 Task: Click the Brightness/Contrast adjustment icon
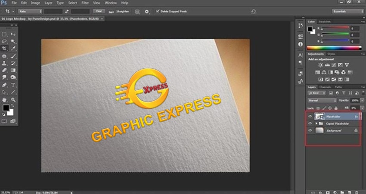pos(321,65)
